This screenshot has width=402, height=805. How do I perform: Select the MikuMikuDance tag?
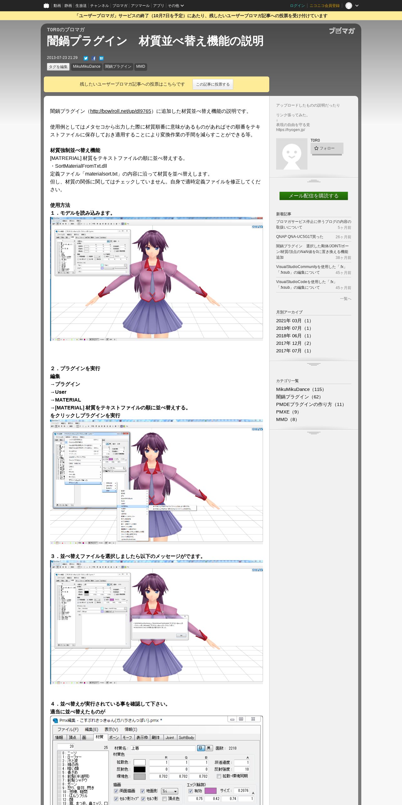tap(87, 67)
